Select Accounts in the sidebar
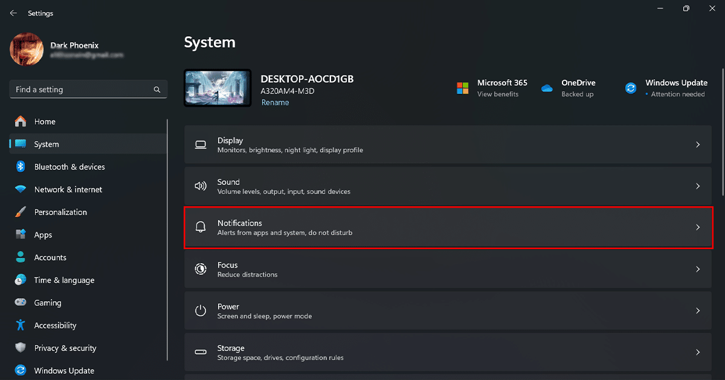 point(50,258)
